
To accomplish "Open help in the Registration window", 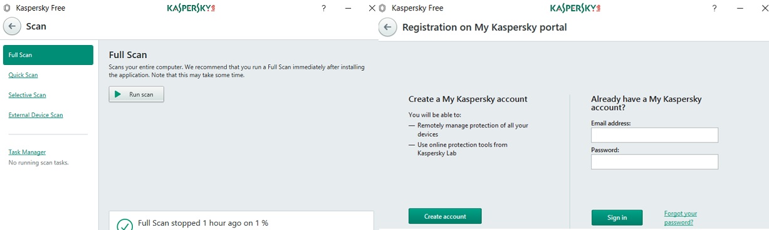I will point(714,8).
